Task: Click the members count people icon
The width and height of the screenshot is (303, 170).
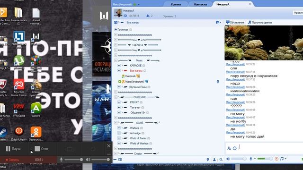Action: [148, 16]
